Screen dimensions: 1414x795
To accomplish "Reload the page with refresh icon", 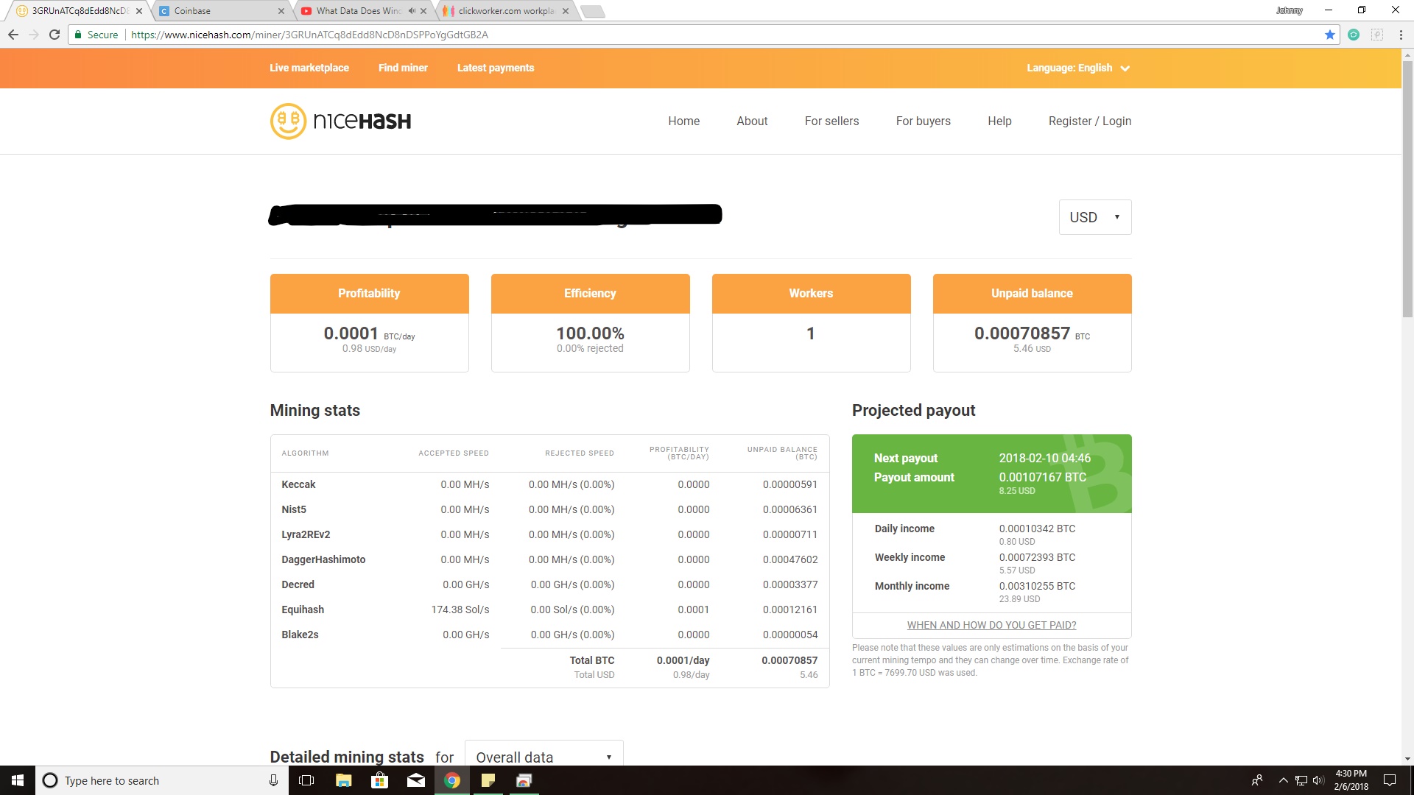I will tap(54, 35).
